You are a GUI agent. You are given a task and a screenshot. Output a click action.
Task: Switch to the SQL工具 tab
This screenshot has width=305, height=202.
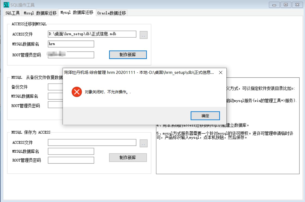pos(13,13)
